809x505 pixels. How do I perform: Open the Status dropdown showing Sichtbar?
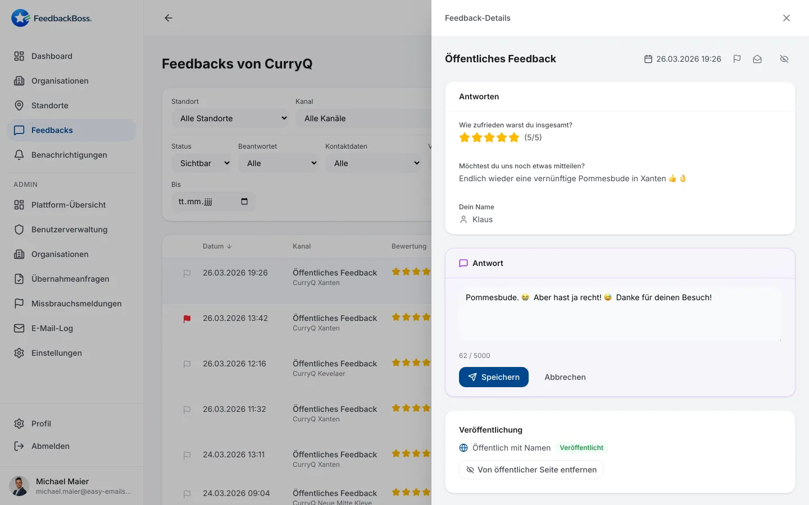coord(202,163)
